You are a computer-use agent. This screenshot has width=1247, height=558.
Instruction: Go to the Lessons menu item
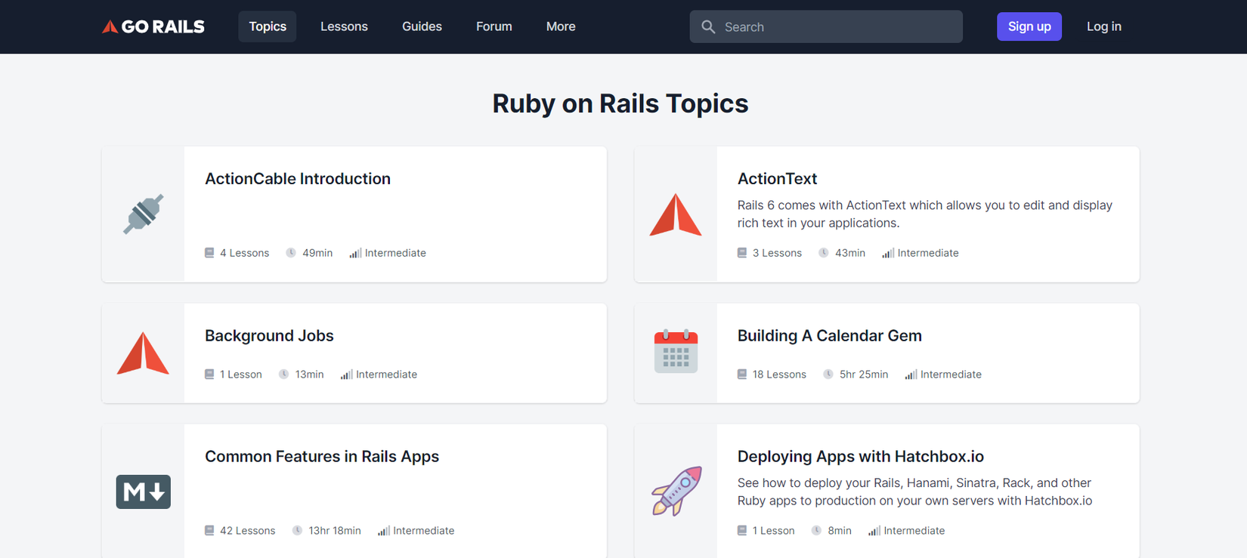coord(344,26)
